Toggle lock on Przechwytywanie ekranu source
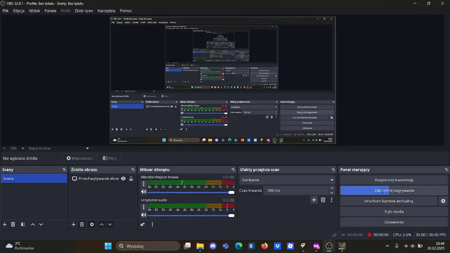Screen dimensions: 450x253 [131, 178]
